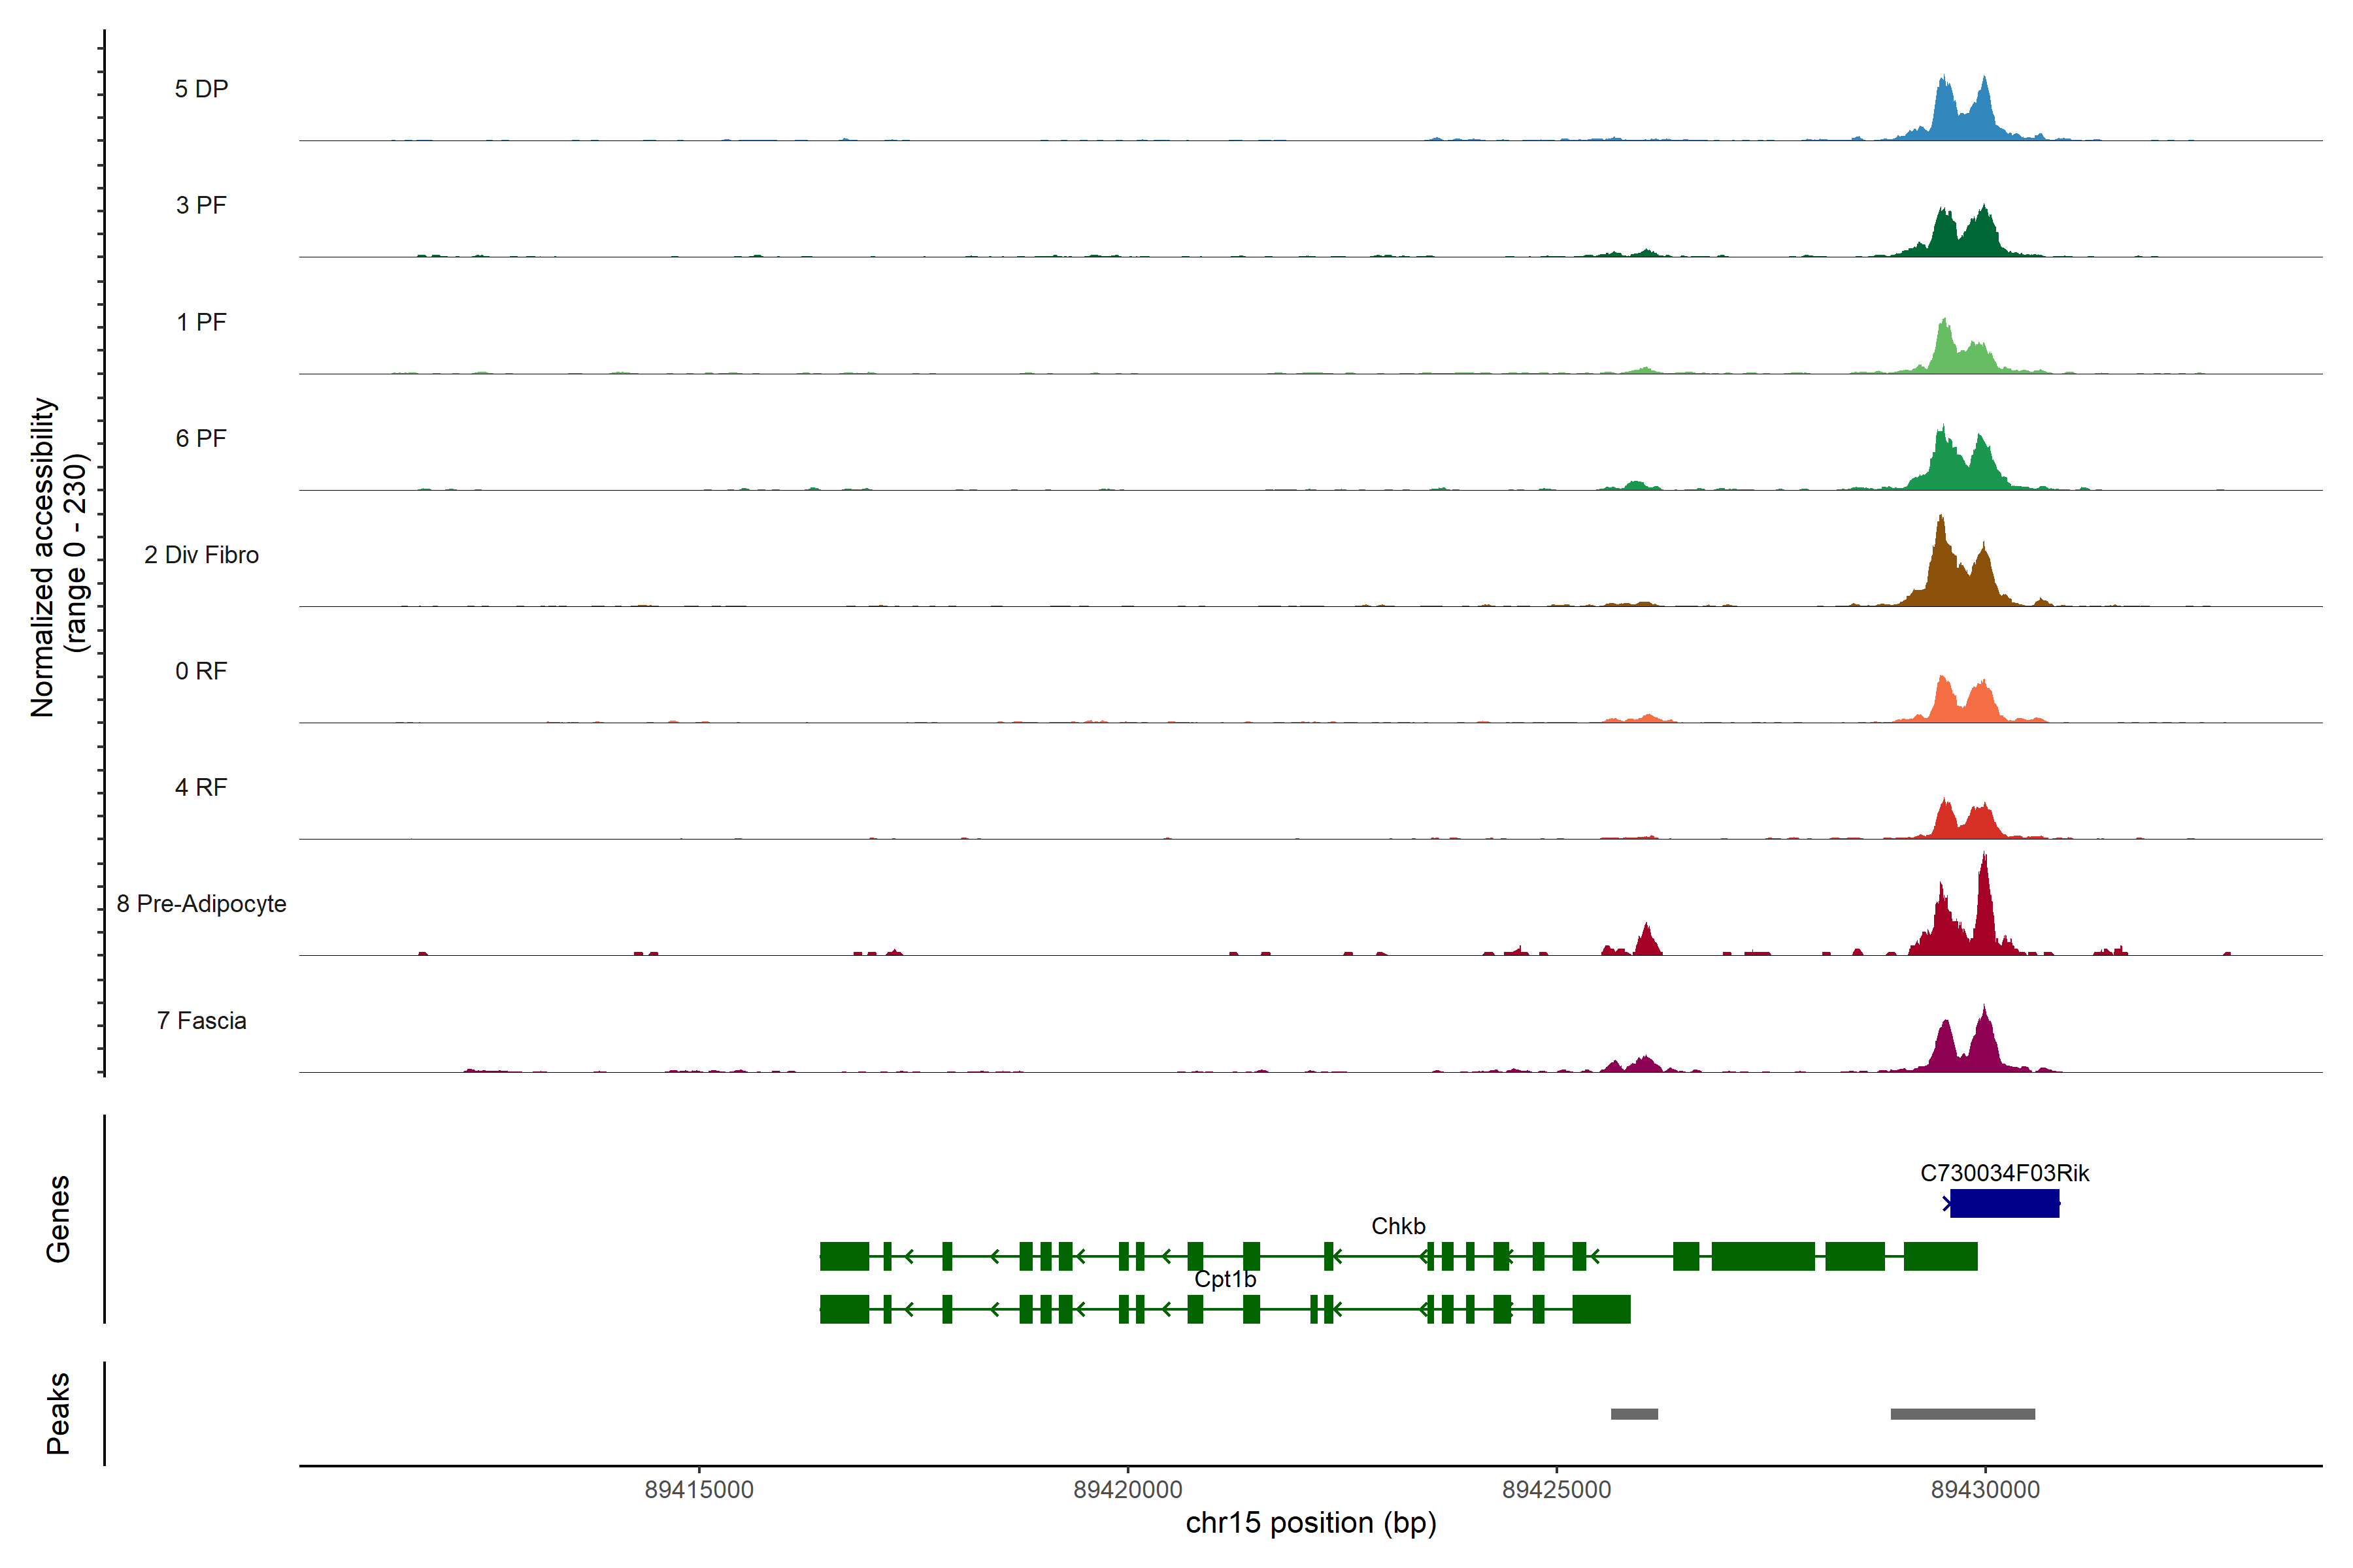This screenshot has height=1568, width=2353.
Task: Click the C730034F03Rik gene label
Action: (x=2004, y=1173)
